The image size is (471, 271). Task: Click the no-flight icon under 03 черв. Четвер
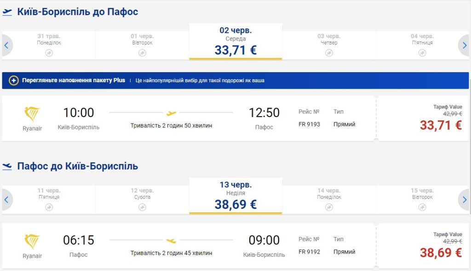[x=329, y=53]
